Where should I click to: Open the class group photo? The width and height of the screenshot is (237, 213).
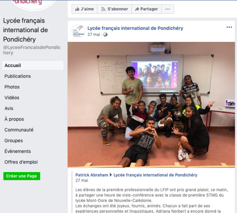coord(151,105)
